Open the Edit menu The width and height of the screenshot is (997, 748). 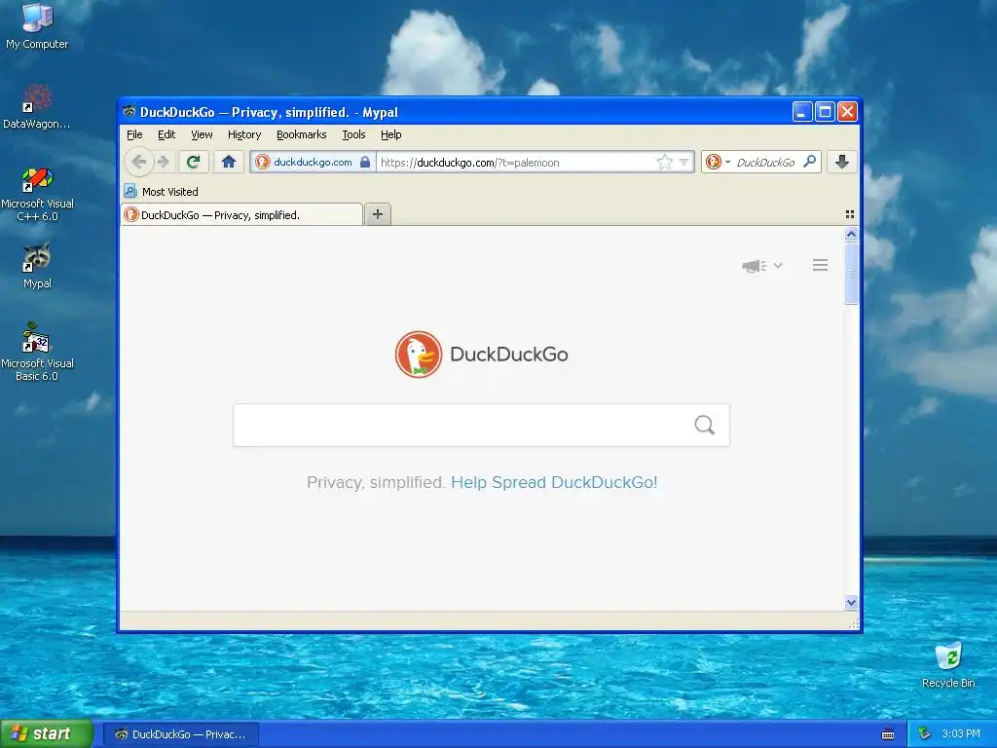166,134
